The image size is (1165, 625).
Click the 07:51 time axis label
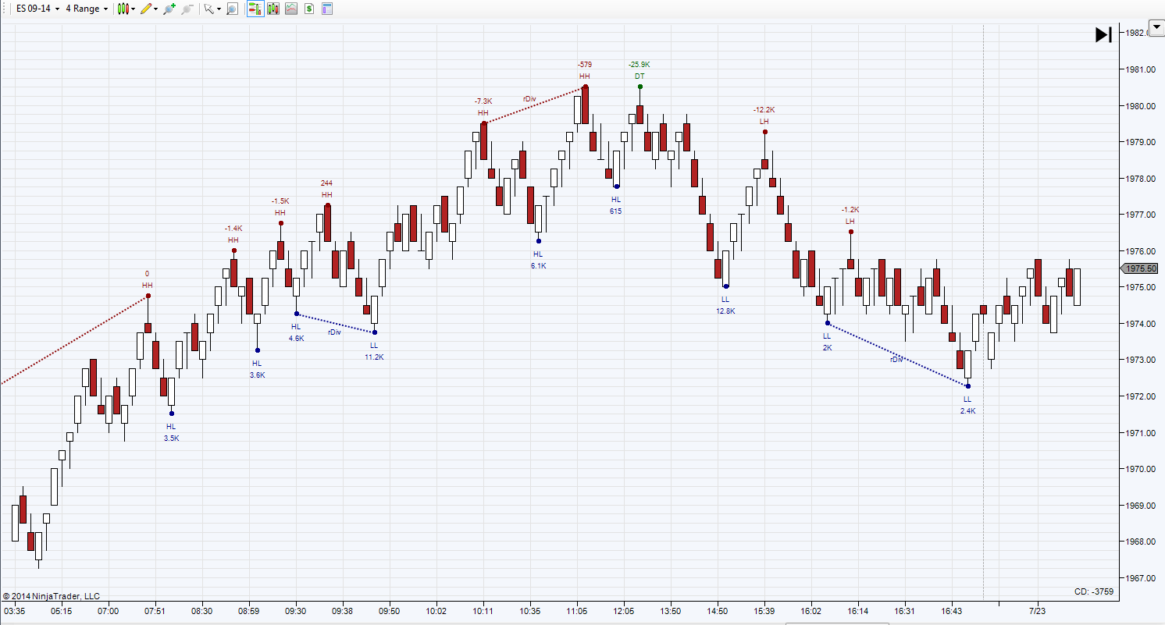click(x=155, y=610)
